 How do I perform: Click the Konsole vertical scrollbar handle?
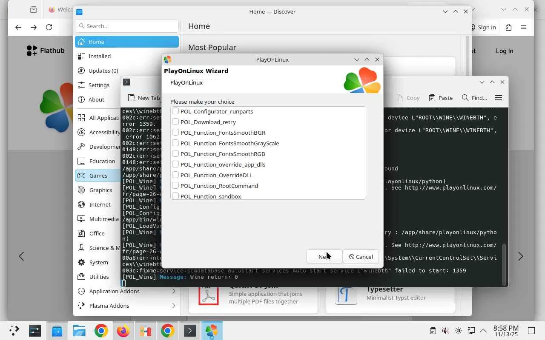click(x=504, y=263)
